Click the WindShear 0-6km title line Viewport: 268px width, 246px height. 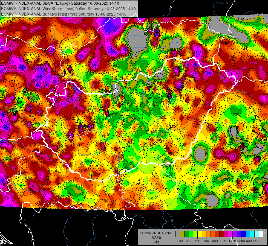(68, 9)
